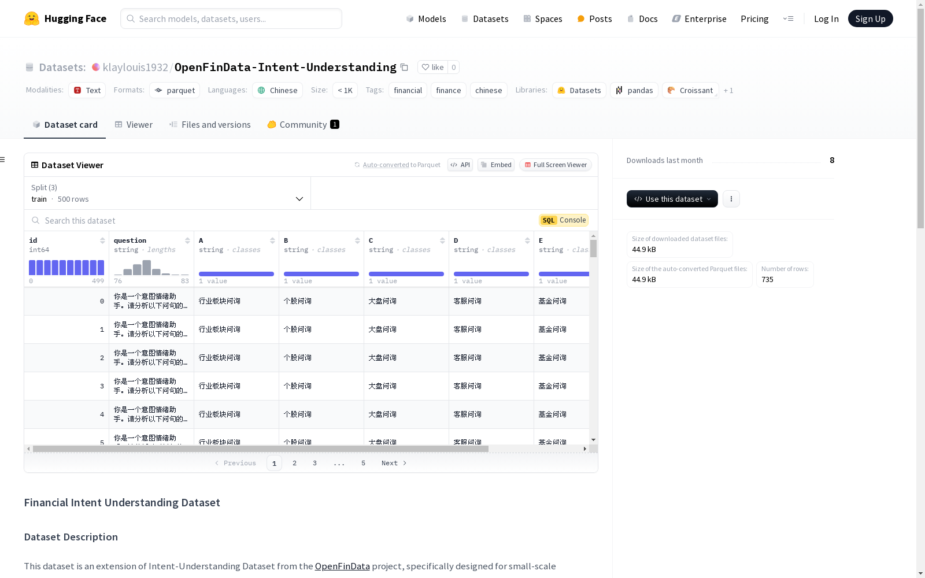Image resolution: width=925 pixels, height=578 pixels.
Task: Click the Sign Up button
Action: (870, 18)
